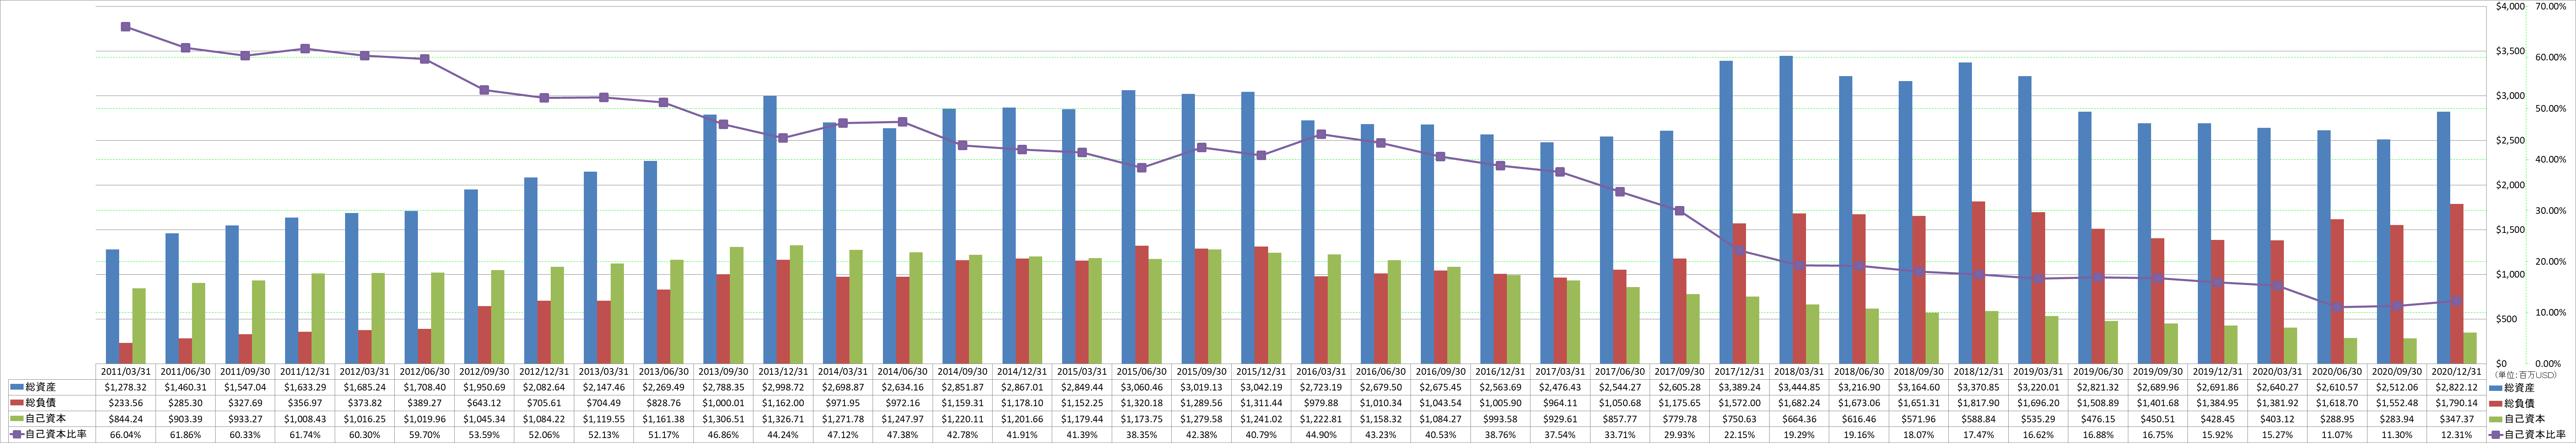Click the equity ratio cell 11.07%

2336,436
